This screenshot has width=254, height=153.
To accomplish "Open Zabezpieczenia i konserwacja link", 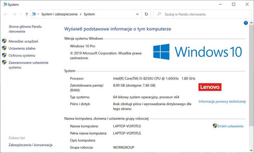I will tap(30, 145).
